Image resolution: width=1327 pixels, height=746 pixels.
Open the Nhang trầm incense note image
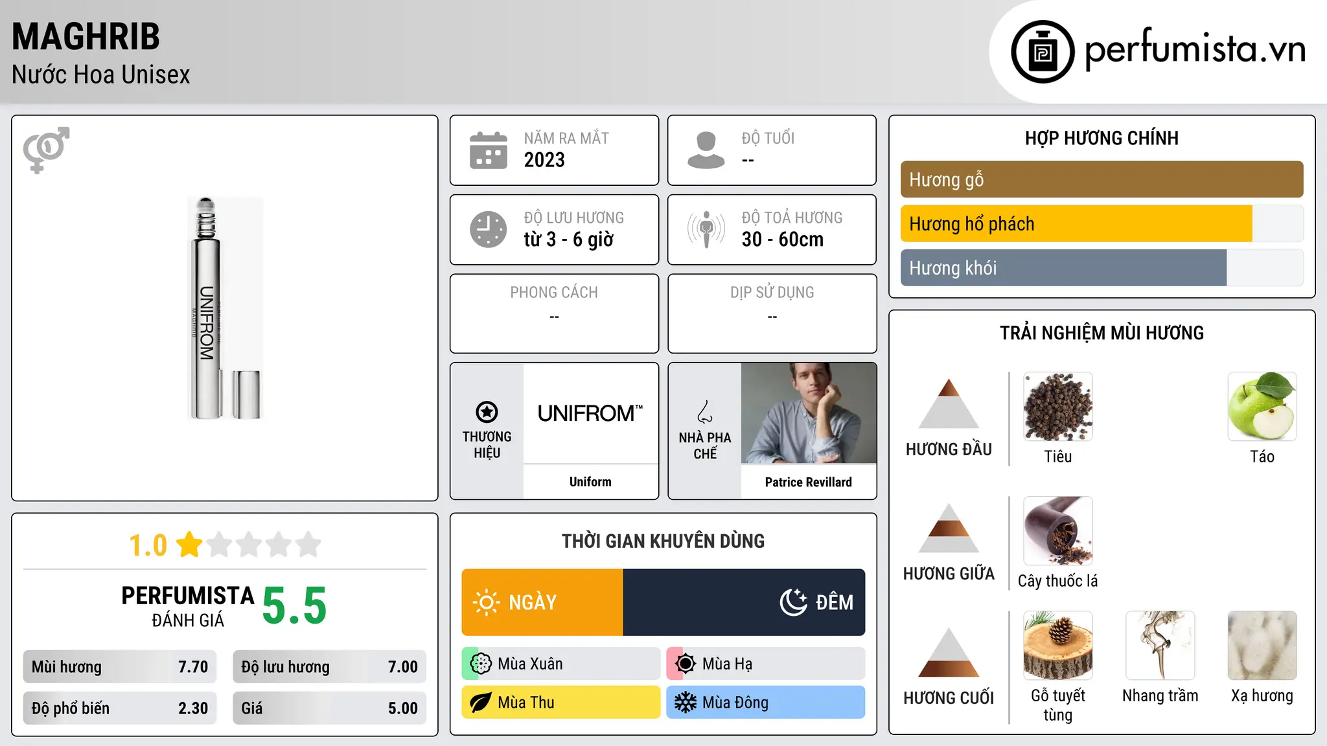pos(1160,646)
